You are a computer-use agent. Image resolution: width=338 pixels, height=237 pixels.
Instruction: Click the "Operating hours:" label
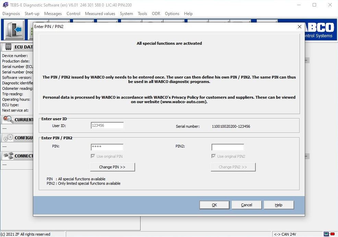(16, 99)
